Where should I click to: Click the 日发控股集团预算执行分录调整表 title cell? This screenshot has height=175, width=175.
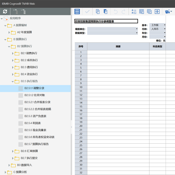(106, 21)
